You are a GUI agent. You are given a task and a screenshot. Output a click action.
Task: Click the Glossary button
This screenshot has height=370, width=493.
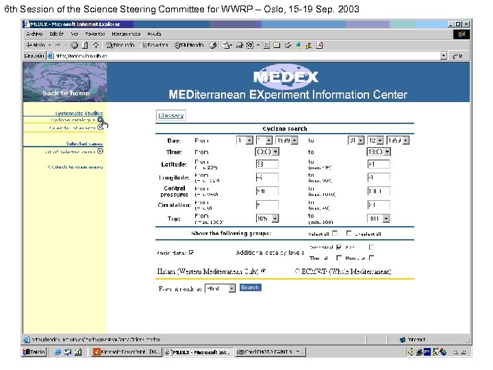click(171, 115)
